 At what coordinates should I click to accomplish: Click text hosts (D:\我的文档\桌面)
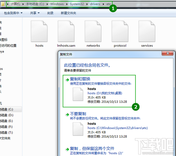(105, 93)
